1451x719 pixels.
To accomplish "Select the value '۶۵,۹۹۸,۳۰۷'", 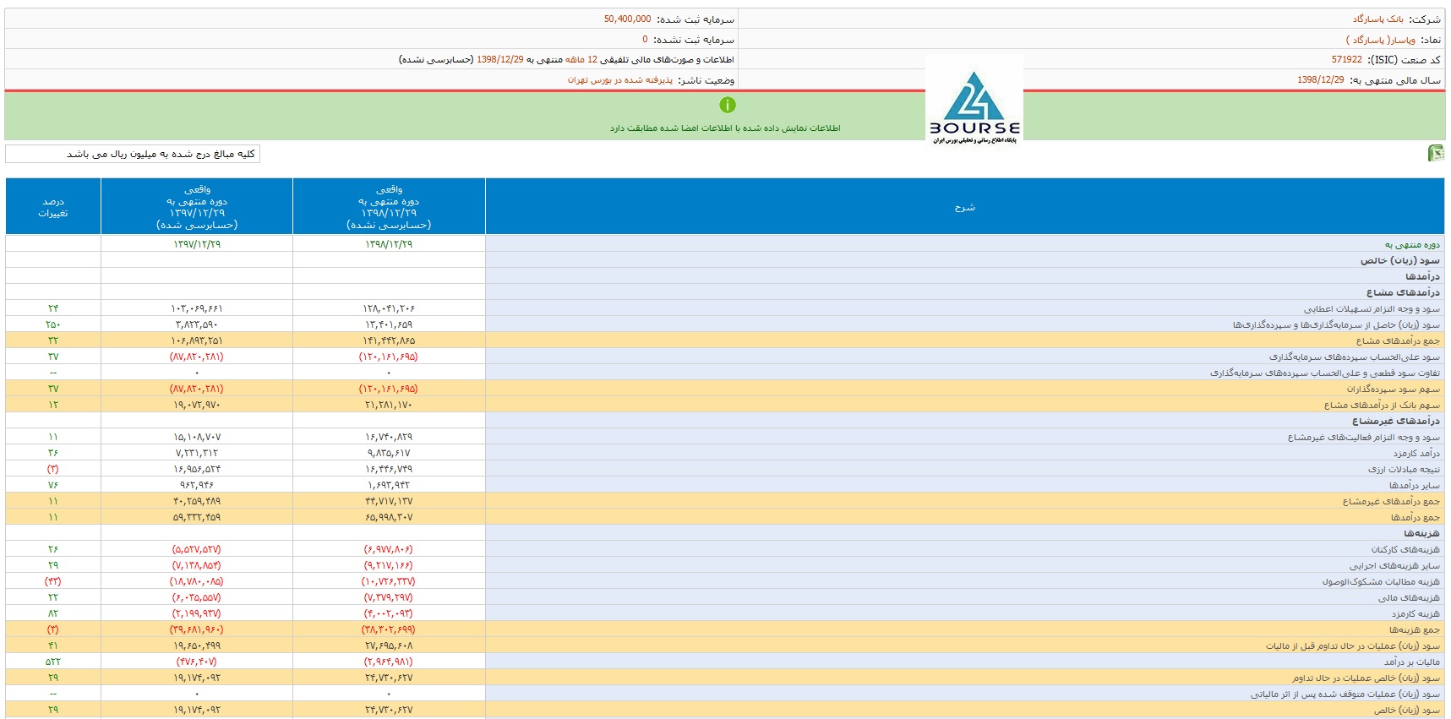I will point(389,517).
